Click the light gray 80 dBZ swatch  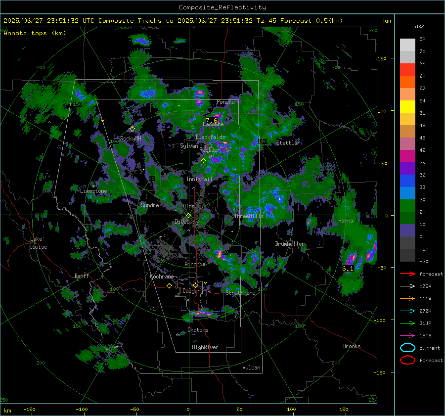pyautogui.click(x=407, y=45)
